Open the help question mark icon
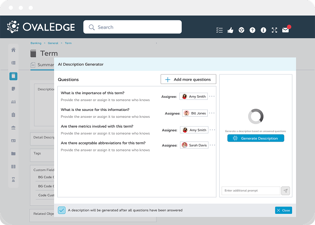Viewport: 315px width, 225px height. [x=252, y=30]
